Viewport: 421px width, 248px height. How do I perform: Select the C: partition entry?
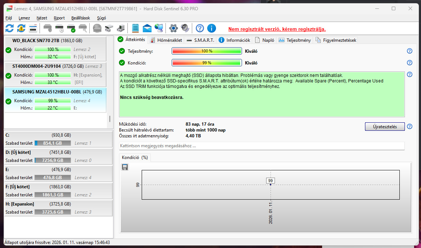pyautogui.click(x=59, y=139)
